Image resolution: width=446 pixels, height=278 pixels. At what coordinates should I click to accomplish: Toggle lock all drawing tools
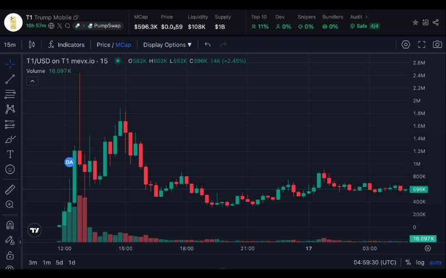click(x=10, y=255)
